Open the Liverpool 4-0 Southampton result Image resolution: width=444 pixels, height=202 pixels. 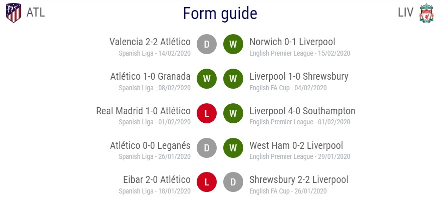(x=302, y=111)
